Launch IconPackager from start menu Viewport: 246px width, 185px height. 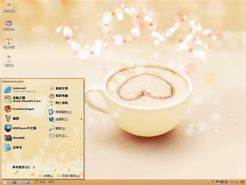20,109
